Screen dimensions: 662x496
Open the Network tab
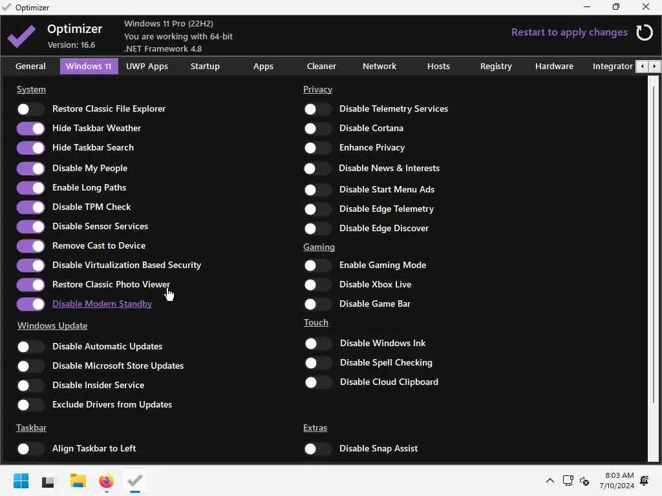(x=379, y=67)
